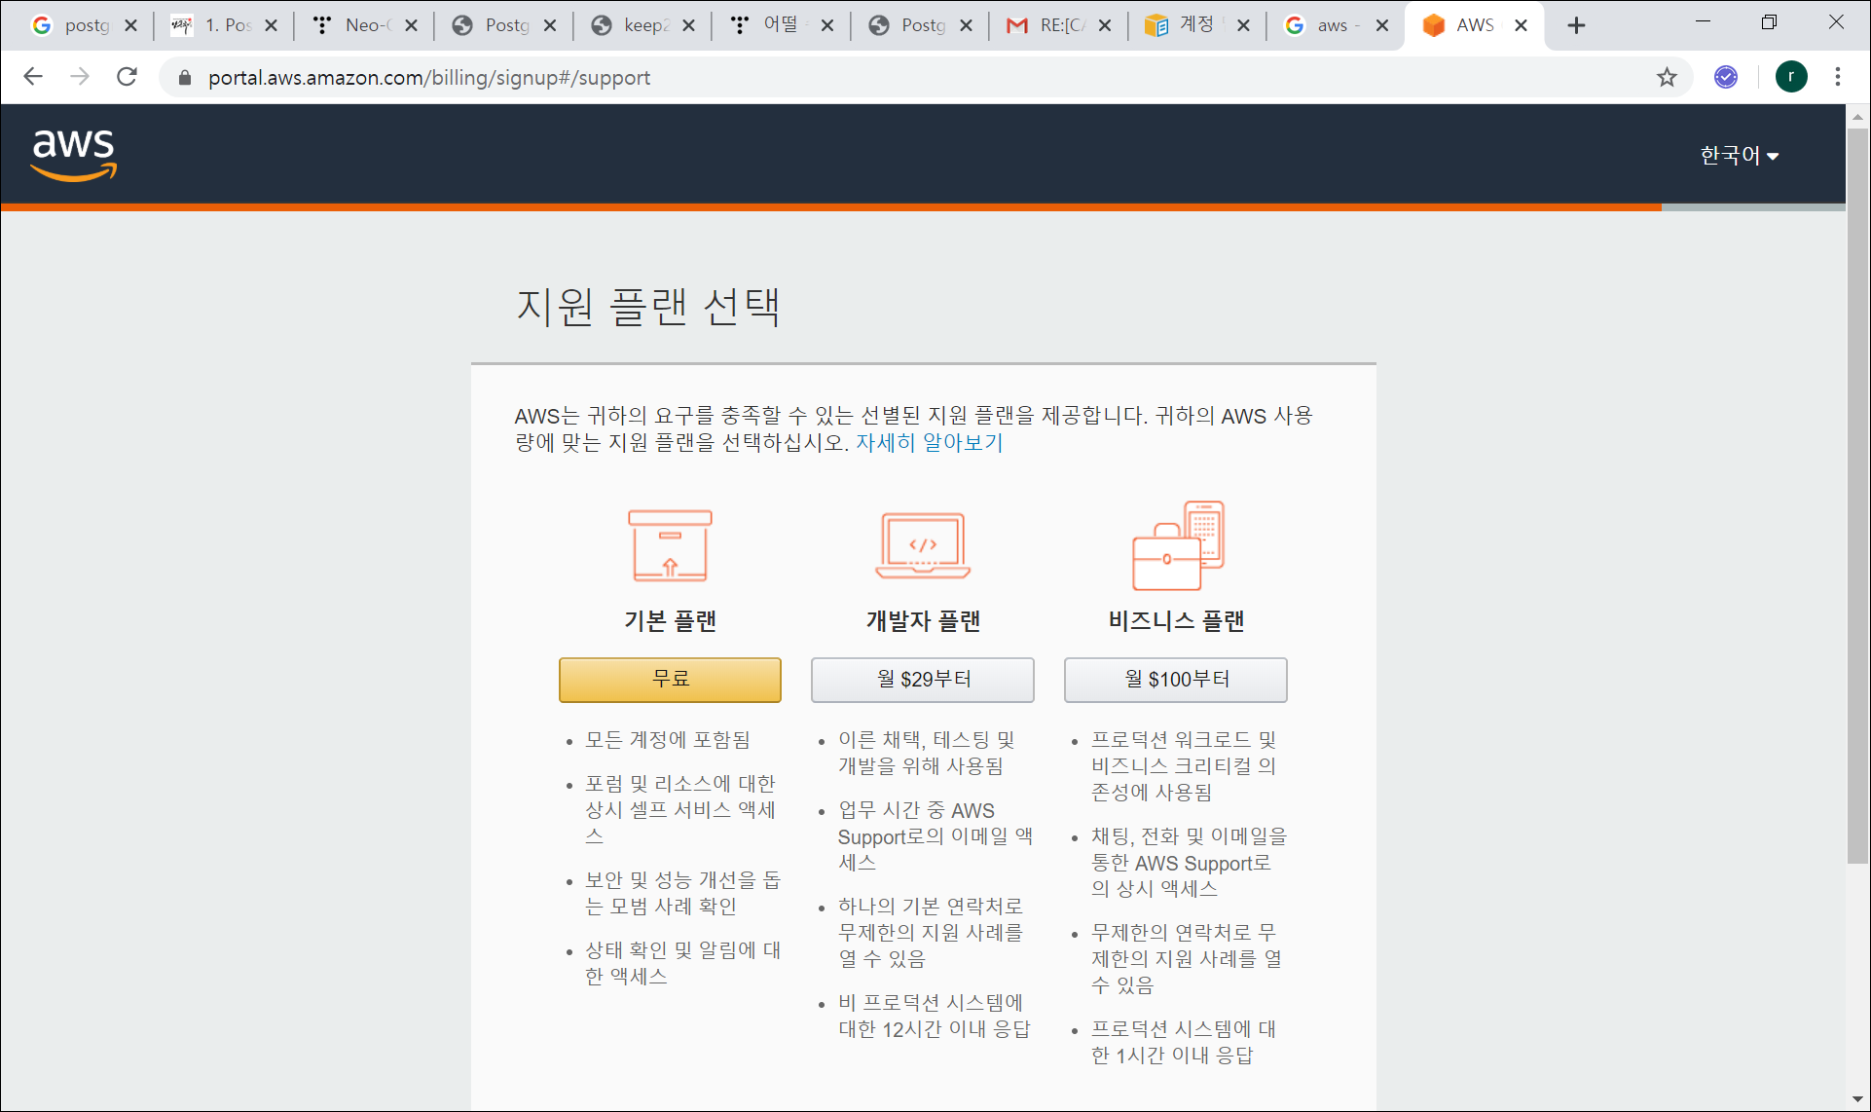Click the browser forward arrow
This screenshot has width=1871, height=1112.
80,77
